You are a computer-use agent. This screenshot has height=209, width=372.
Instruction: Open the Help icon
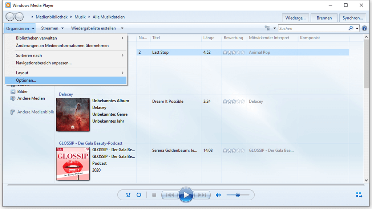coord(364,28)
